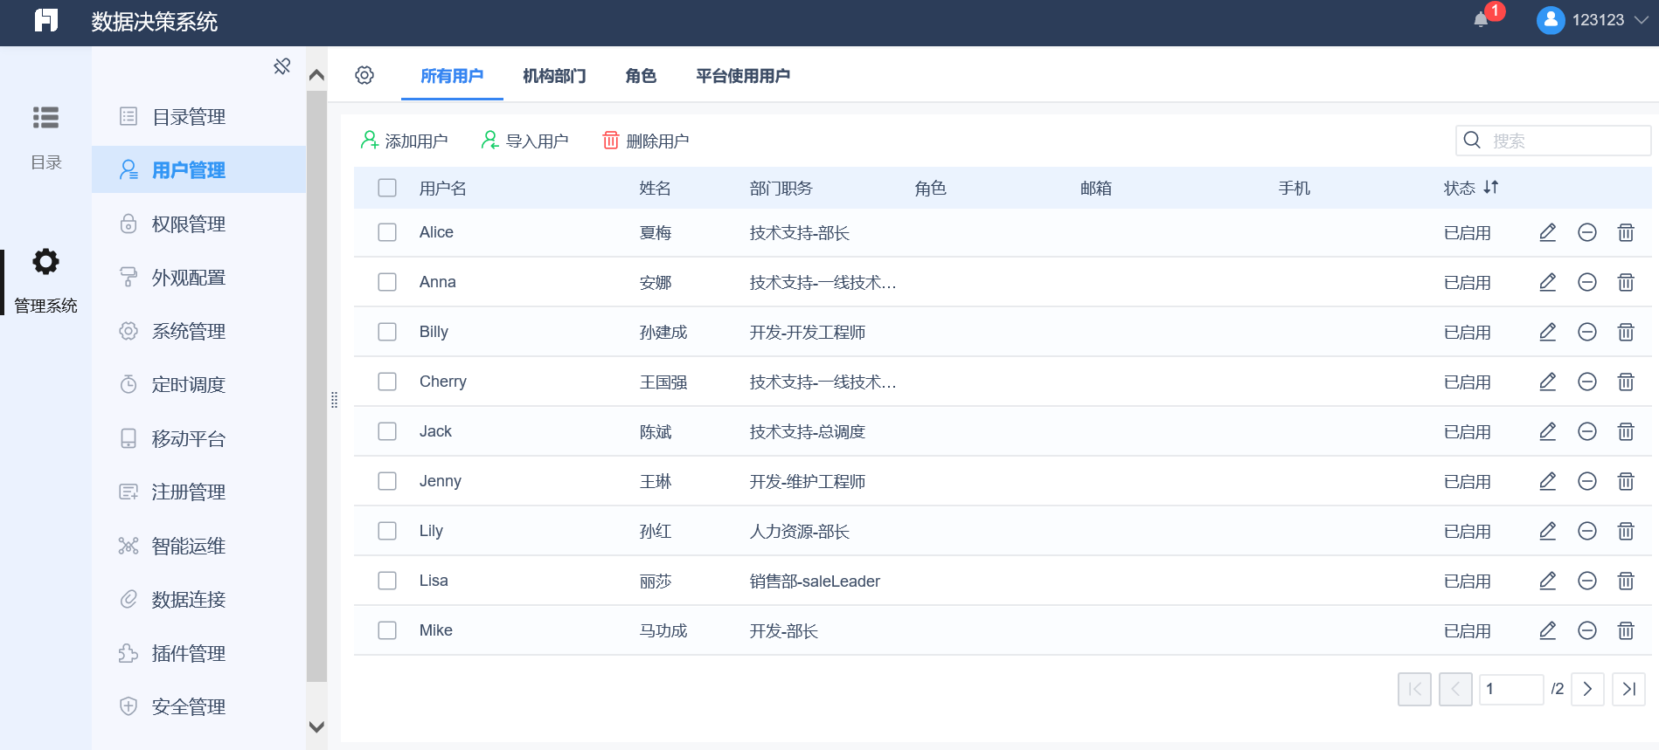Delete user Cherry with trash icon
This screenshot has width=1659, height=750.
tap(1626, 382)
